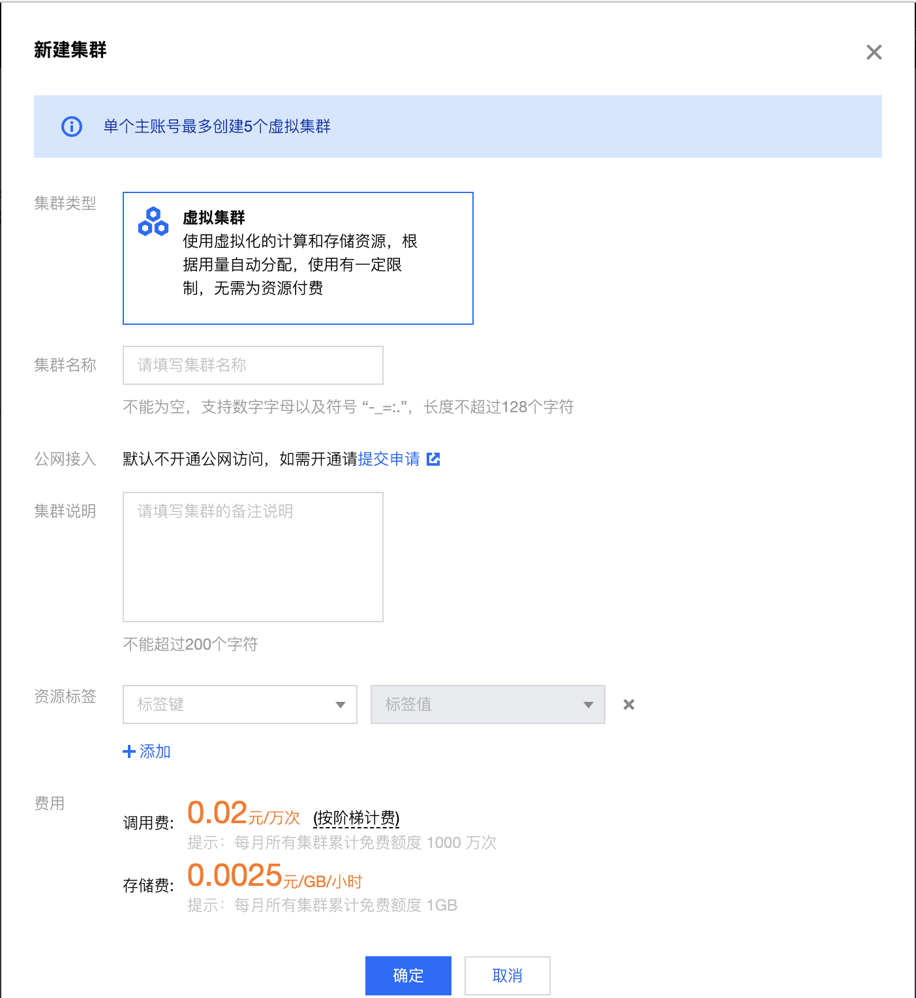916x998 pixels.
Task: View tiered pricing via 按阶梯计费 link
Action: (x=356, y=817)
